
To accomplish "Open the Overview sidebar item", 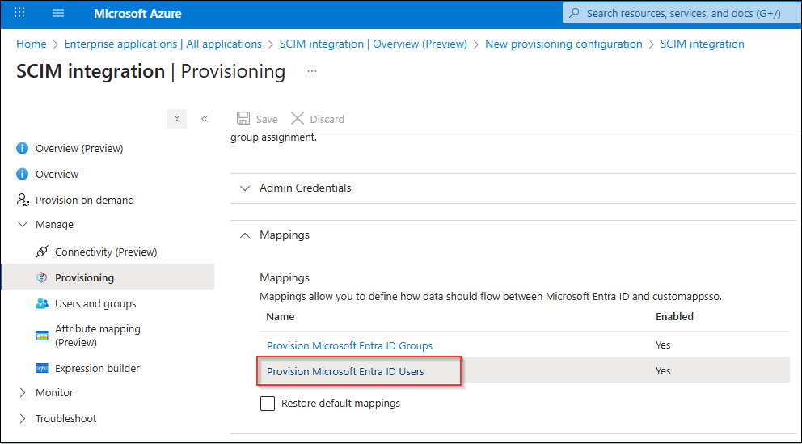I will [x=57, y=175].
